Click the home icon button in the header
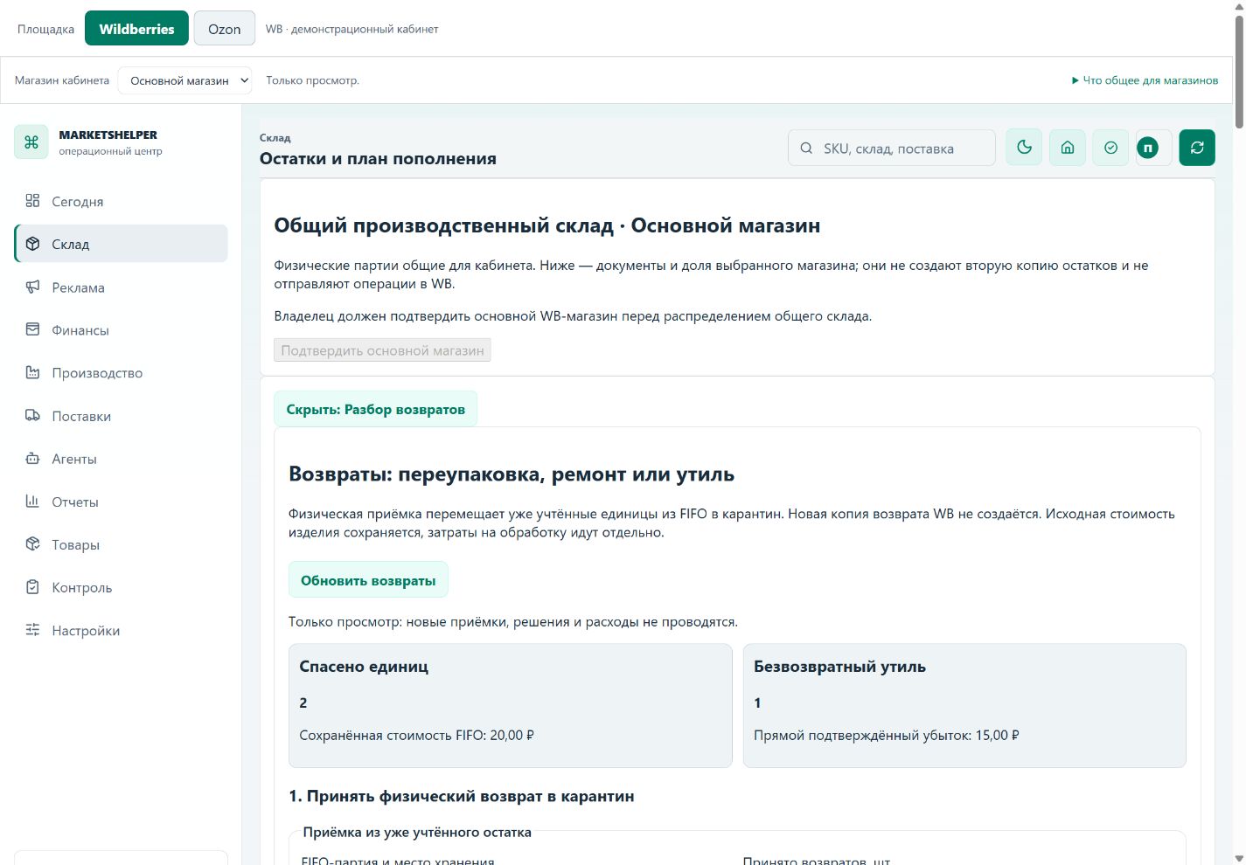Image resolution: width=1246 pixels, height=865 pixels. [x=1068, y=148]
